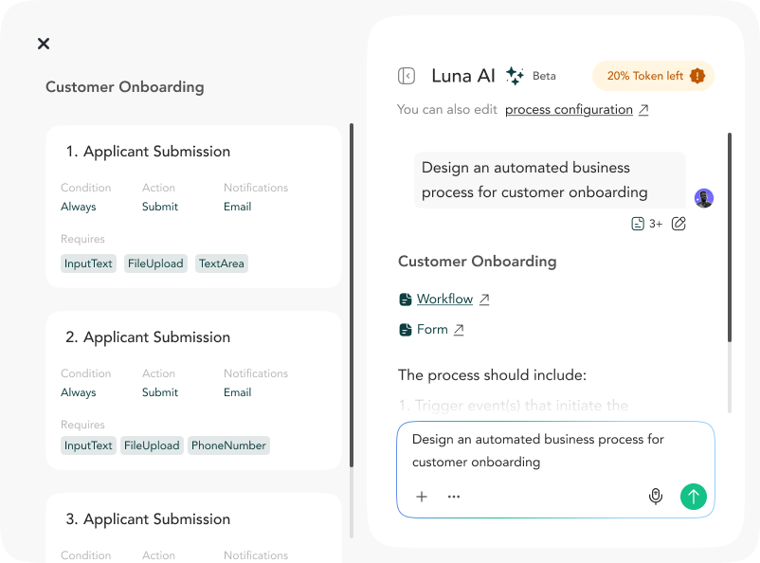Image resolution: width=760 pixels, height=563 pixels.
Task: Collapse the chat panel using the chevron icon
Action: [406, 75]
